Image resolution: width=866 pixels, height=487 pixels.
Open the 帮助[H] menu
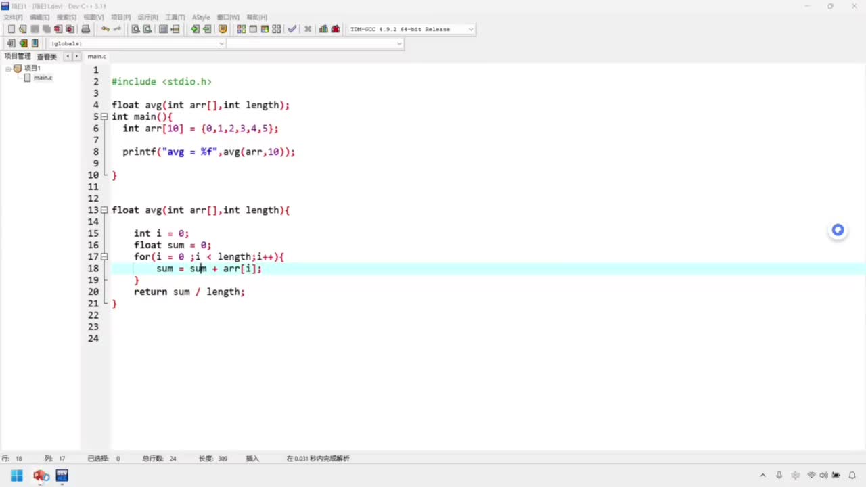click(x=256, y=17)
